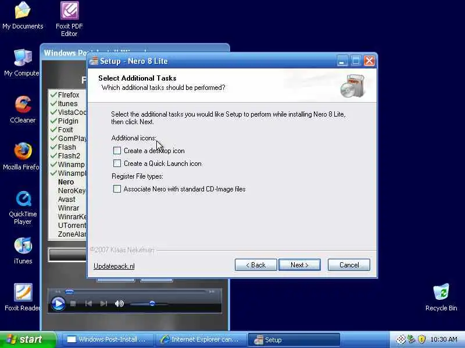Select Nero in the post-install list
The image size is (465, 348).
coord(66,182)
